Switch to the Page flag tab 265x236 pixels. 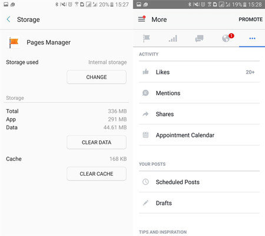pyautogui.click(x=146, y=38)
